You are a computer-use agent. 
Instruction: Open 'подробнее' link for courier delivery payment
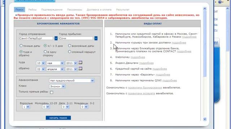179,43
